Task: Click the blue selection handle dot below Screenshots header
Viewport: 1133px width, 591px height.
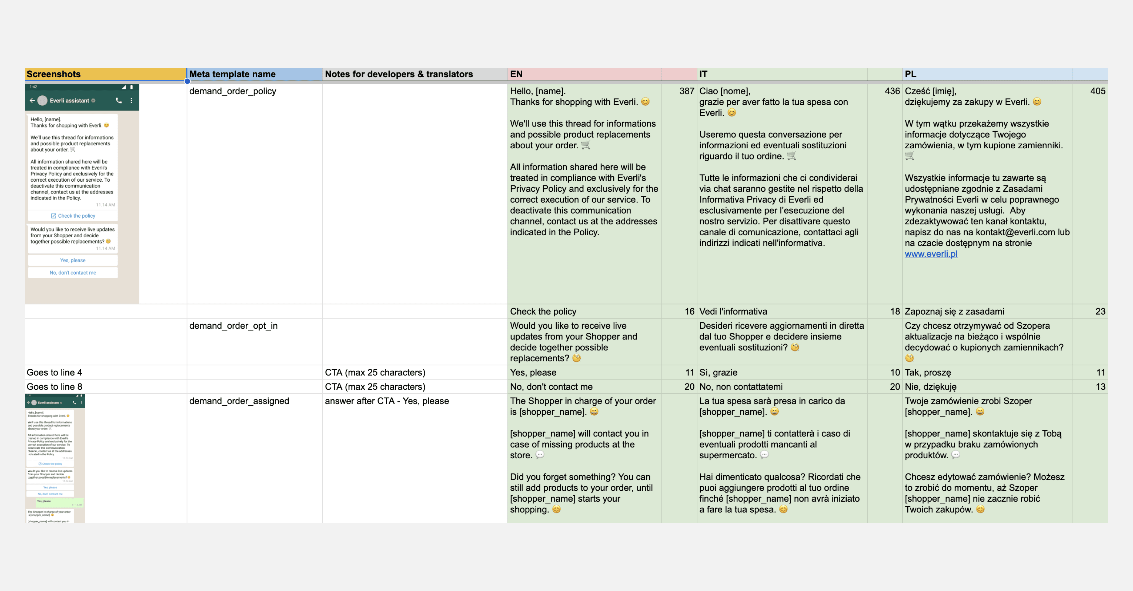Action: click(187, 81)
